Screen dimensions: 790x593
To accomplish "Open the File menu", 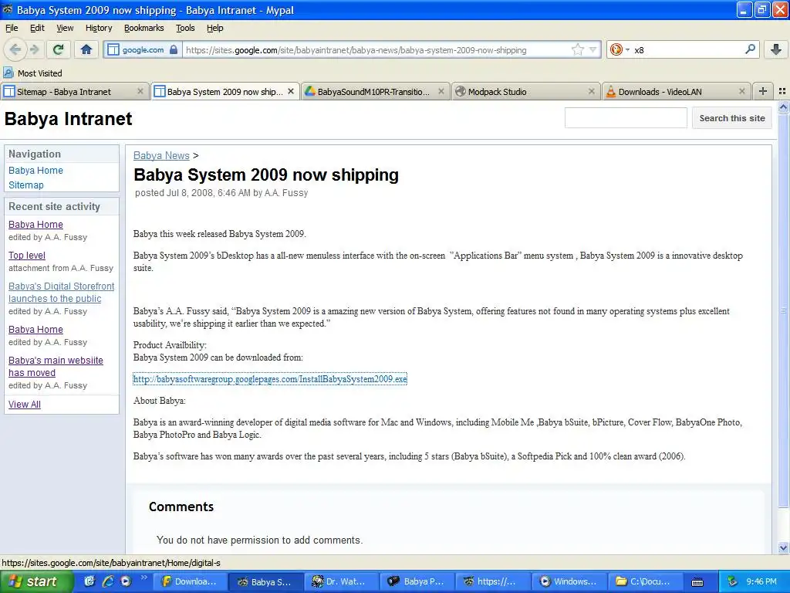I will click(12, 29).
